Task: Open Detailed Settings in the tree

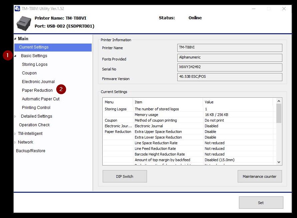Action: click(37, 116)
